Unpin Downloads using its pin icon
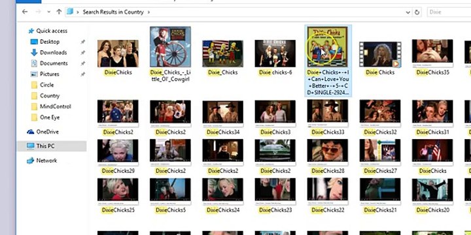 [83, 53]
